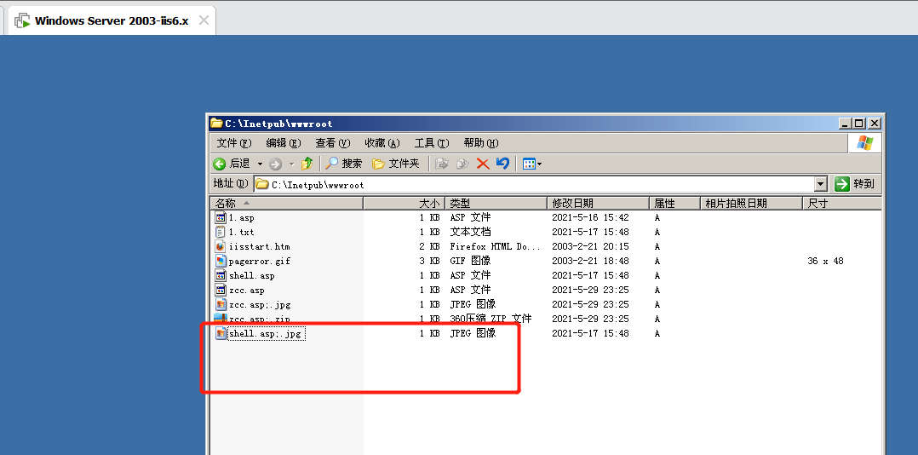Select the zcc.asp;.jpg file icon

tap(221, 304)
